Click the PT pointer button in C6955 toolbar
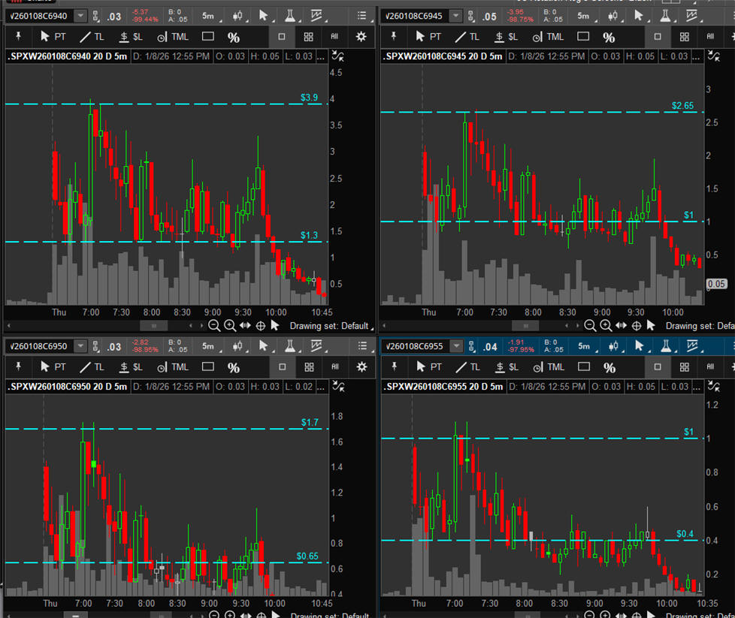The height and width of the screenshot is (618, 735). tap(428, 366)
